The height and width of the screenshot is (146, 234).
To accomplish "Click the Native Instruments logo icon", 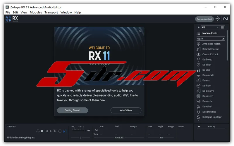I will pos(226,19).
